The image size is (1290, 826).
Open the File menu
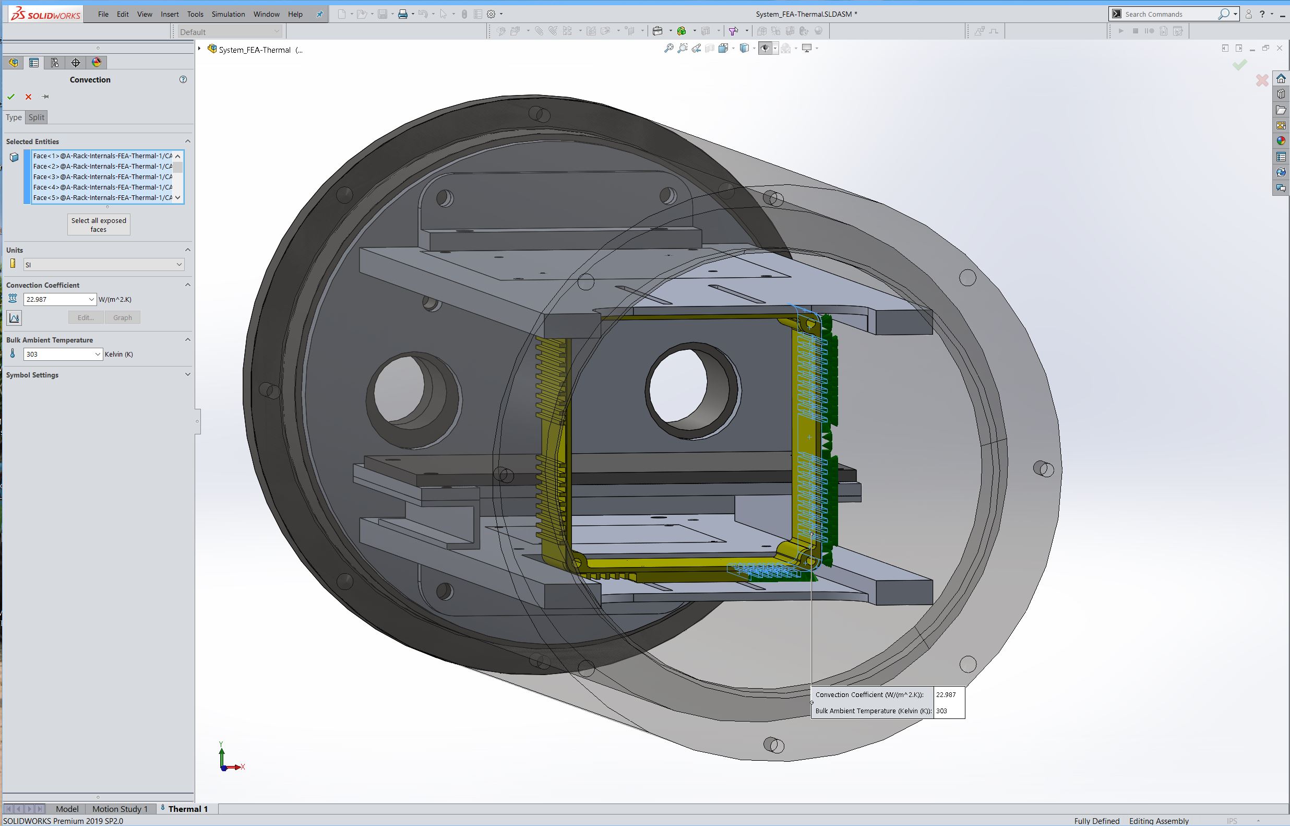[103, 15]
